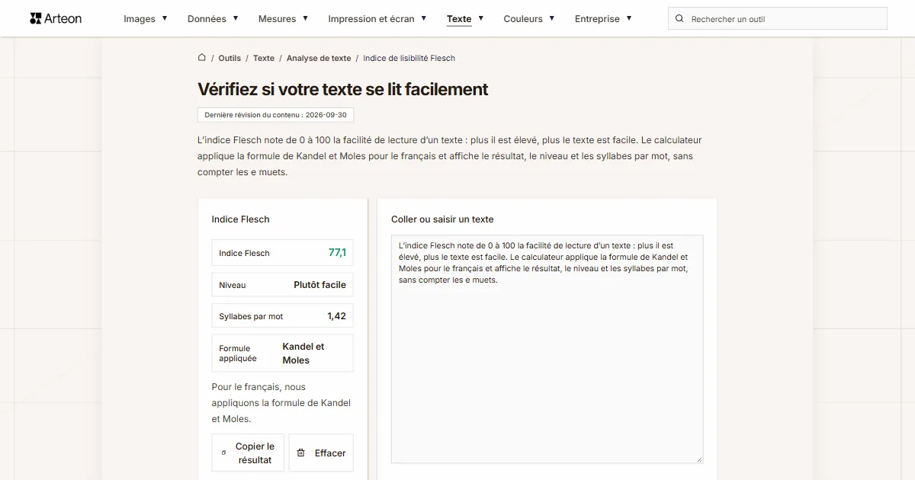Click the Coller ou saisir un texte label
This screenshot has height=480, width=915.
(x=442, y=219)
